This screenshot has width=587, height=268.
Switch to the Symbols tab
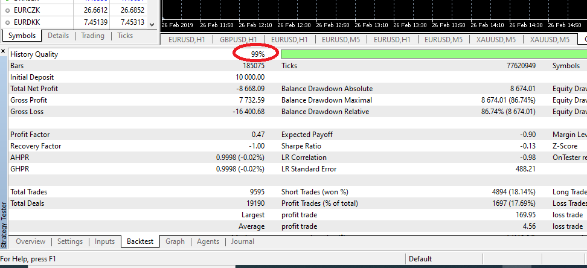22,36
